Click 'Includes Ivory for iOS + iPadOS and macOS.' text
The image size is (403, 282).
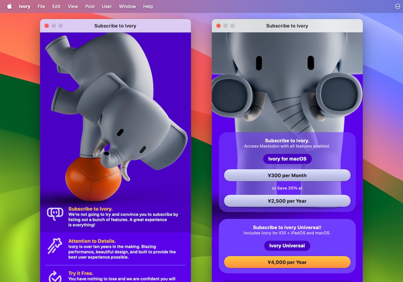287,233
